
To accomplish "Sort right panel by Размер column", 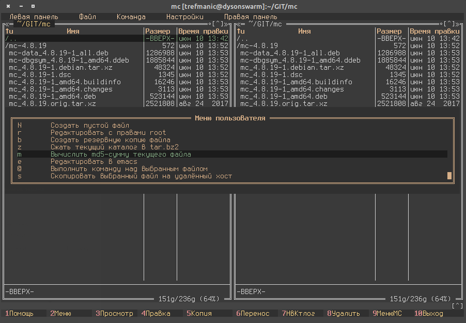I will pyautogui.click(x=389, y=31).
